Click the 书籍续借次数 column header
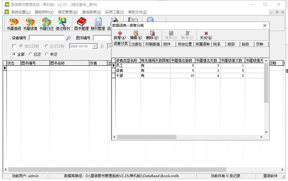 [x=232, y=60]
